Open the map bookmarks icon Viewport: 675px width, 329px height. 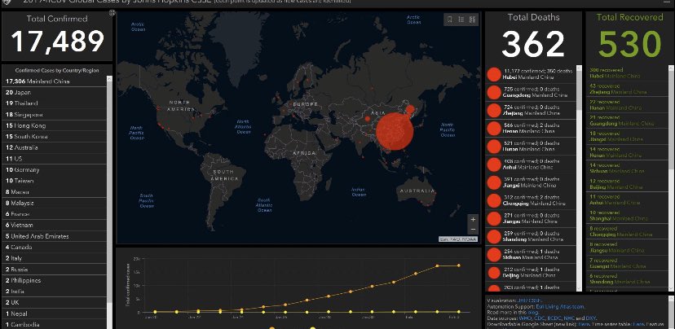(x=450, y=20)
